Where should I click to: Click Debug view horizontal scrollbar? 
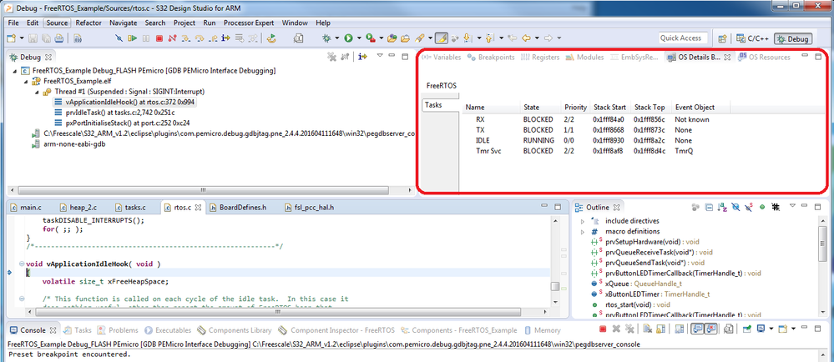point(202,190)
